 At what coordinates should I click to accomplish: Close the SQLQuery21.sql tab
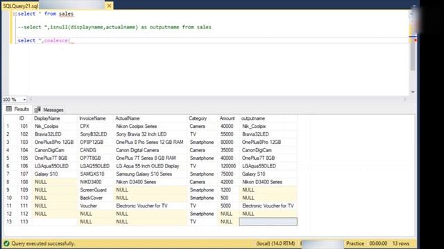click(109, 6)
